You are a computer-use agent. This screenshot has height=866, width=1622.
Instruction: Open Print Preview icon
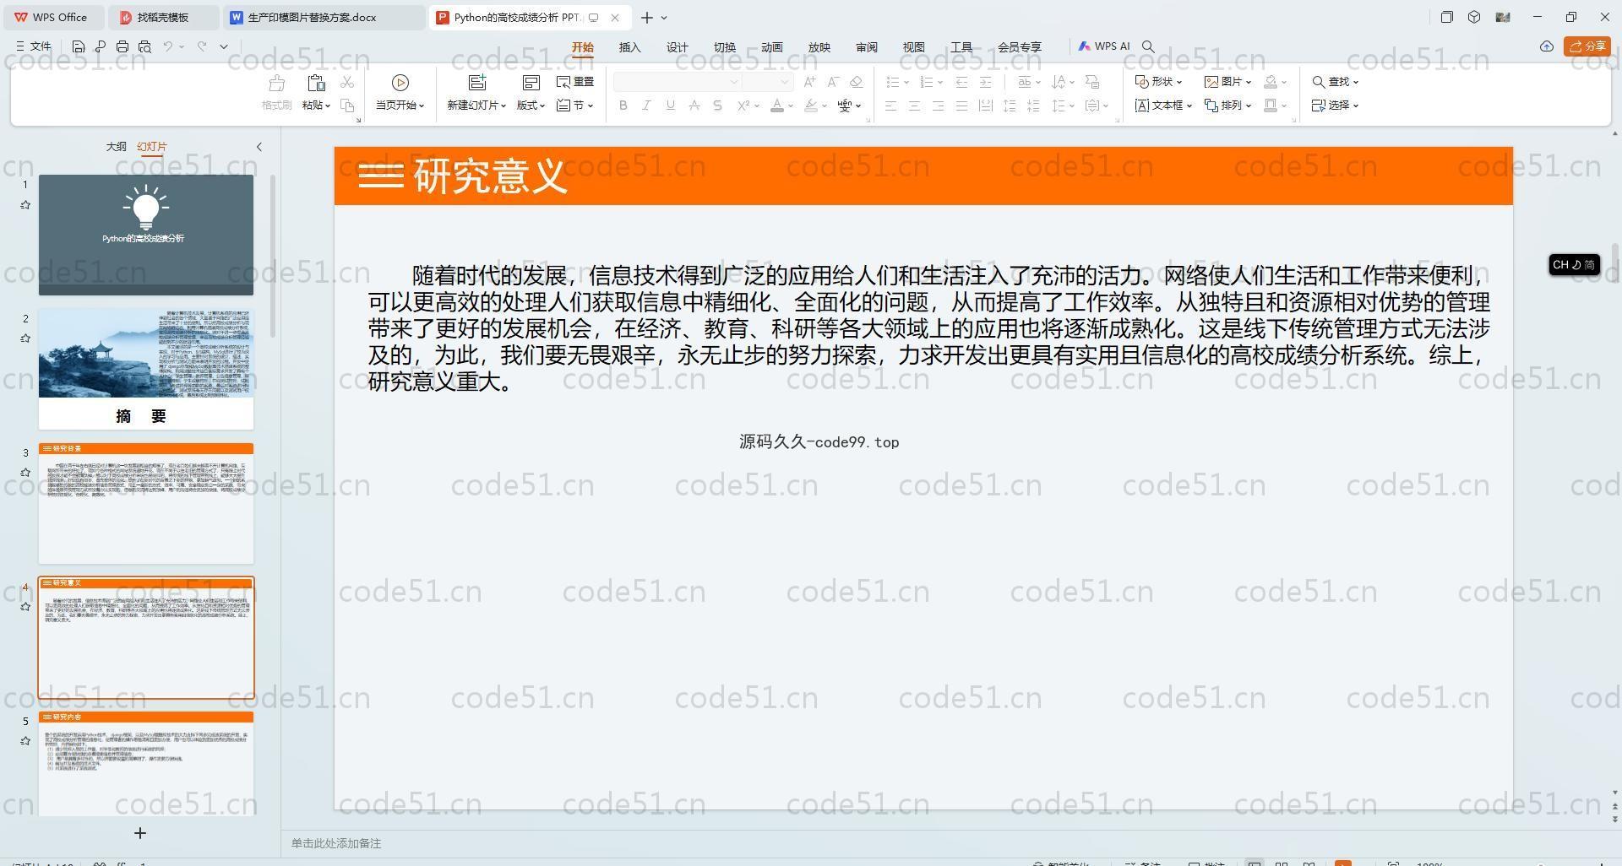click(x=144, y=46)
